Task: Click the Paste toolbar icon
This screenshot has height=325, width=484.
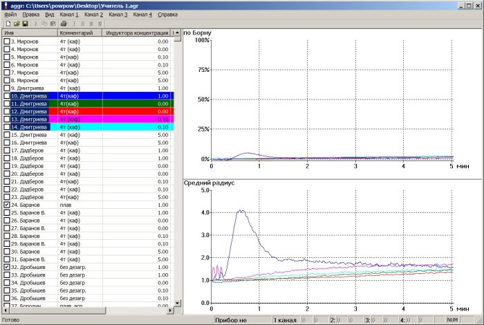Action: [53, 24]
